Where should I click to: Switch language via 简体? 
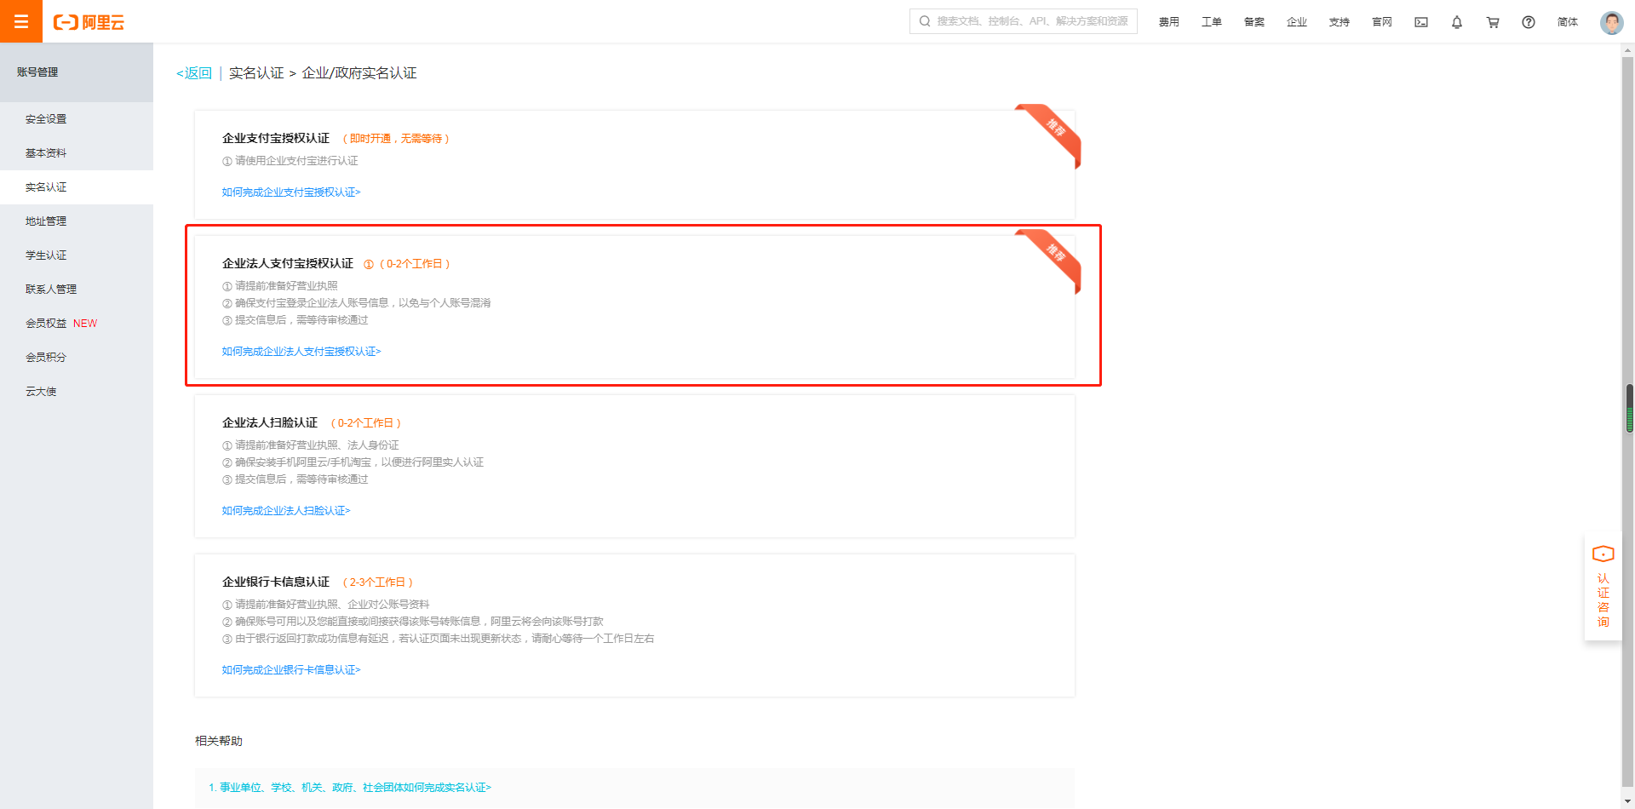click(1568, 22)
